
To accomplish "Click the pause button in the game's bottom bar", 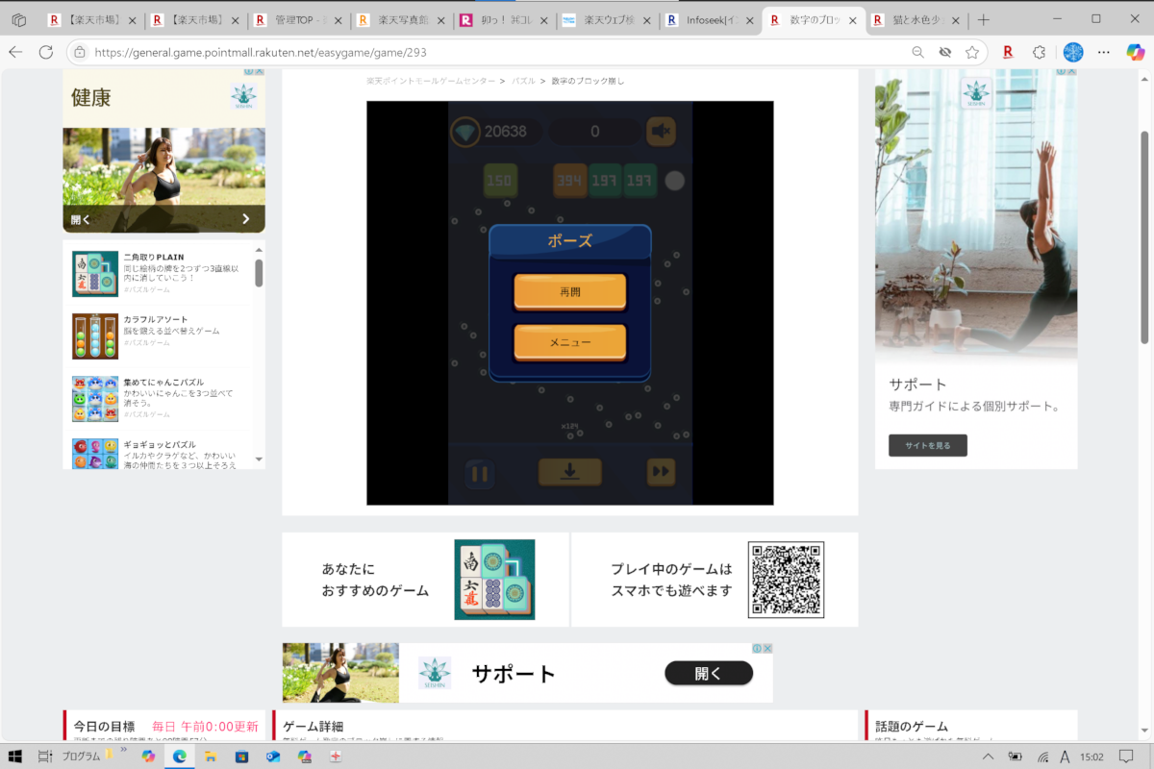I will [480, 472].
